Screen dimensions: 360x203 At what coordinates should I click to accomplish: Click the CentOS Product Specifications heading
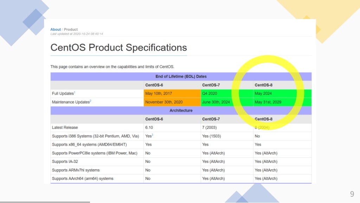point(118,47)
